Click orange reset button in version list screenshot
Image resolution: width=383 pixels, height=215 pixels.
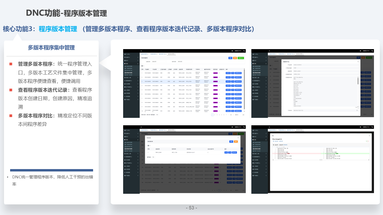point(235,58)
